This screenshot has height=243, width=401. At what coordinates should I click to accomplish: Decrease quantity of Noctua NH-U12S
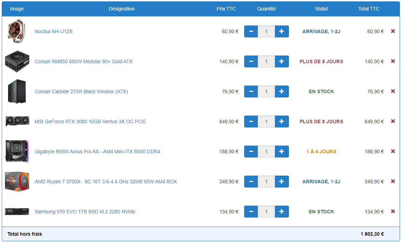251,31
